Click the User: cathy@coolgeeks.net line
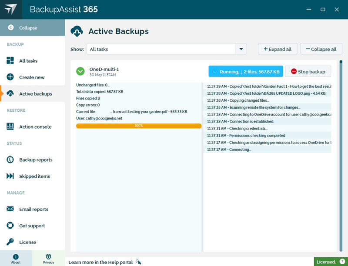The image size is (348, 266). point(99,118)
